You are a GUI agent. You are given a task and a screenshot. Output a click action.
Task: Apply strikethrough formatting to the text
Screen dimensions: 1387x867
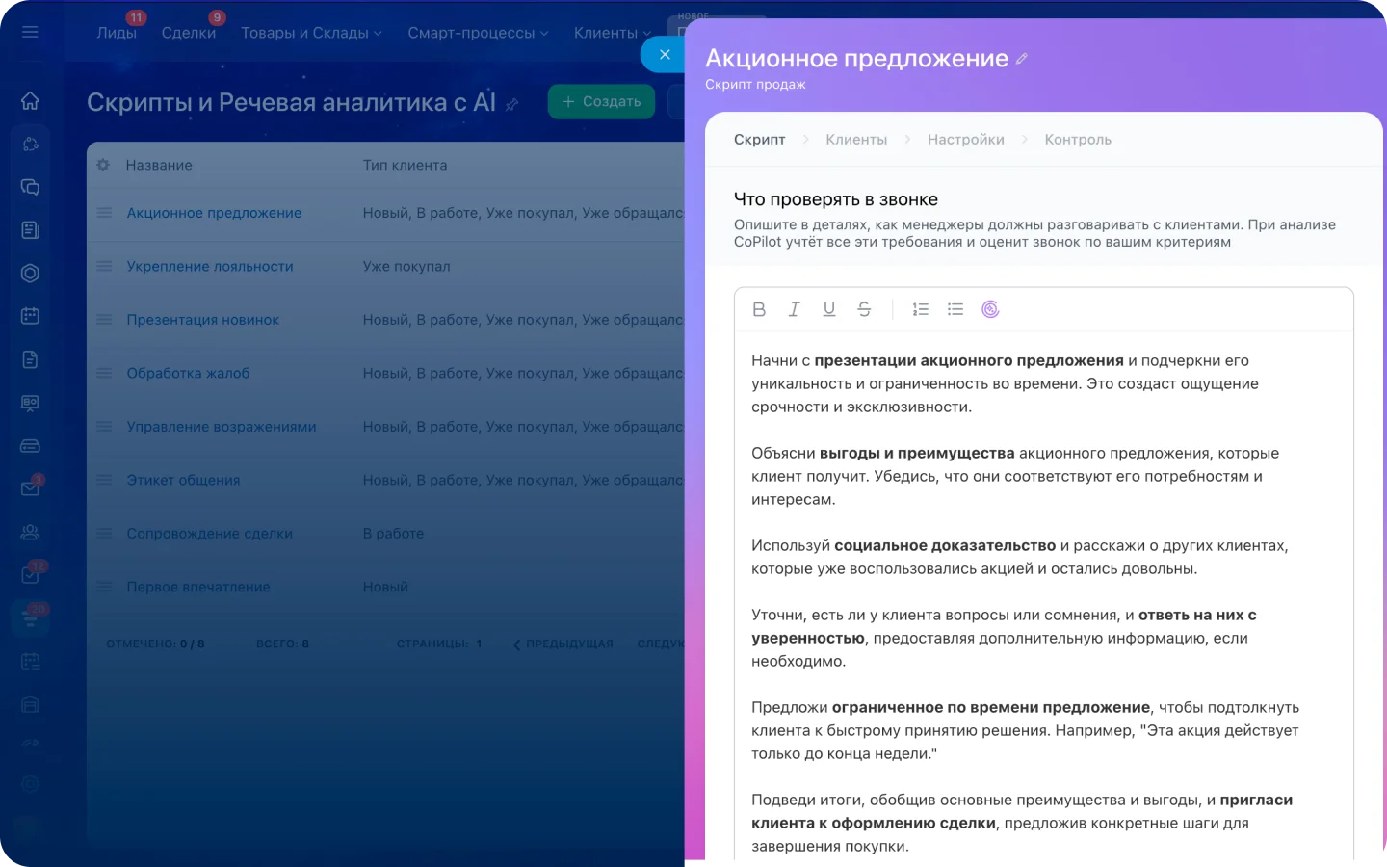click(x=864, y=308)
